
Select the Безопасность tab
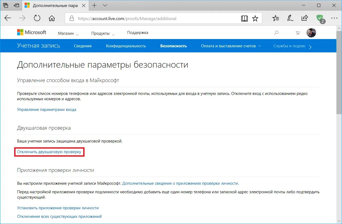[x=173, y=46]
